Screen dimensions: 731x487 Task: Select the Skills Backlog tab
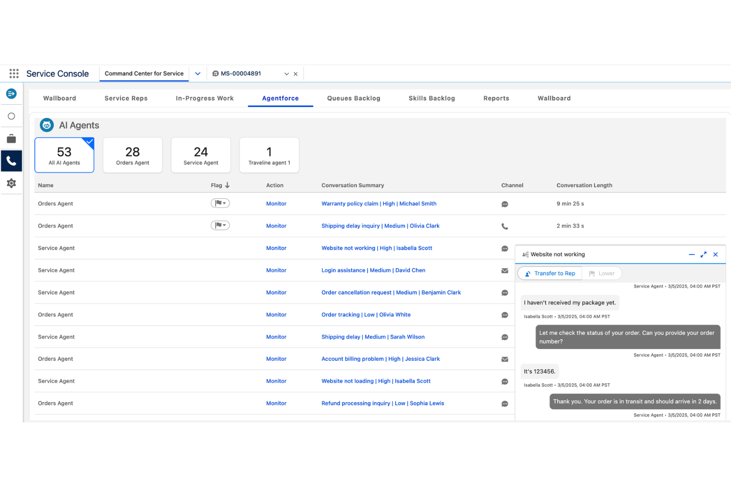point(432,98)
